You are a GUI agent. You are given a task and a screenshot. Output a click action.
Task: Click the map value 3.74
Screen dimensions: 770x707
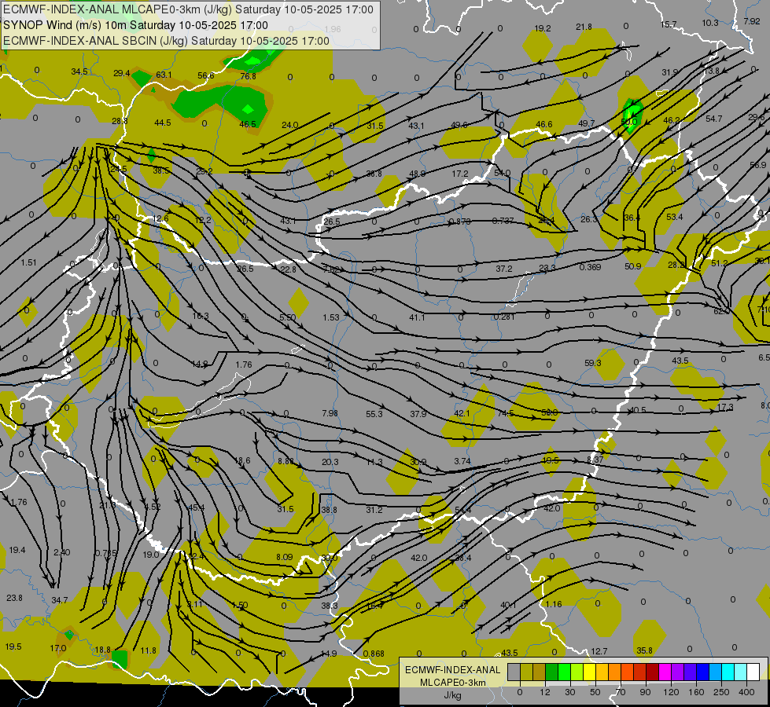pyautogui.click(x=462, y=460)
